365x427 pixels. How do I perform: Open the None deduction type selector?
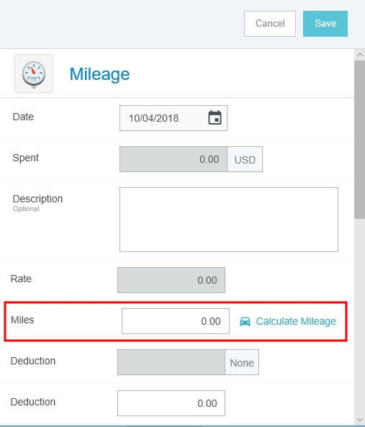[242, 362]
